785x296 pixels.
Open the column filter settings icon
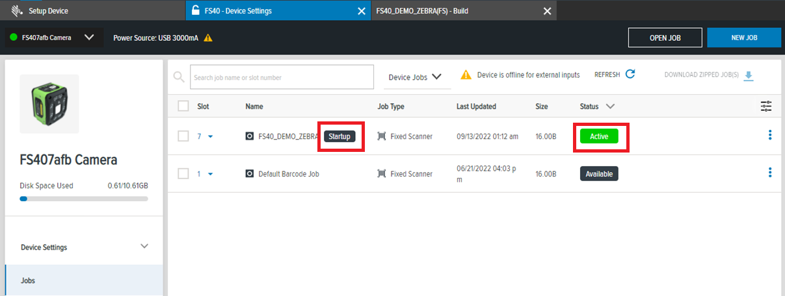[765, 106]
